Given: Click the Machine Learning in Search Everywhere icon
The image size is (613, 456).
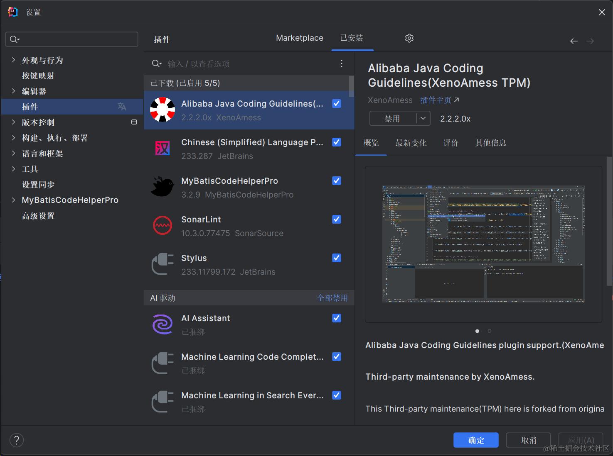Looking at the screenshot, I should click(162, 401).
